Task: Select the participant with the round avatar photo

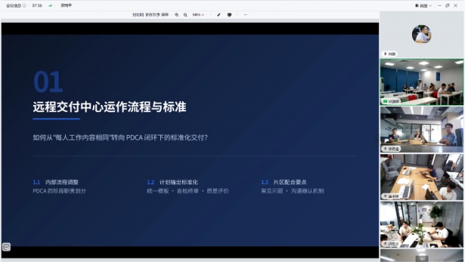Action: coord(421,34)
